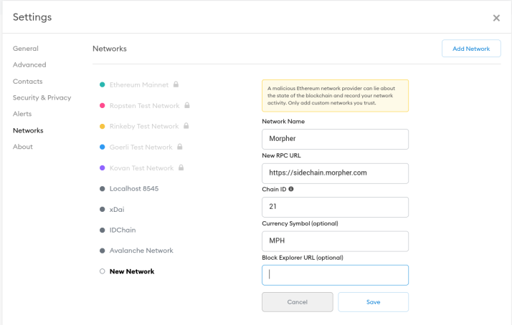This screenshot has width=512, height=325.
Task: Click the Network Name label
Action: coord(283,121)
